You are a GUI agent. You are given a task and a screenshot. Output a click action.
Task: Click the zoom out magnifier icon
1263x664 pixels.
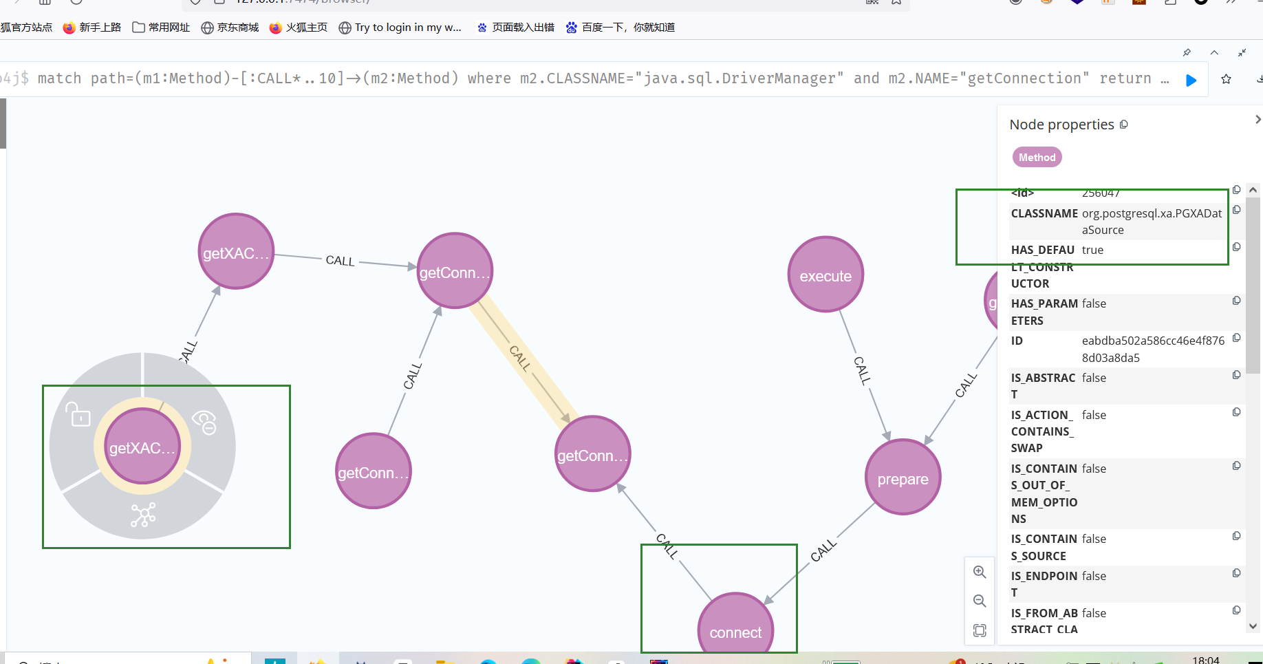point(980,601)
